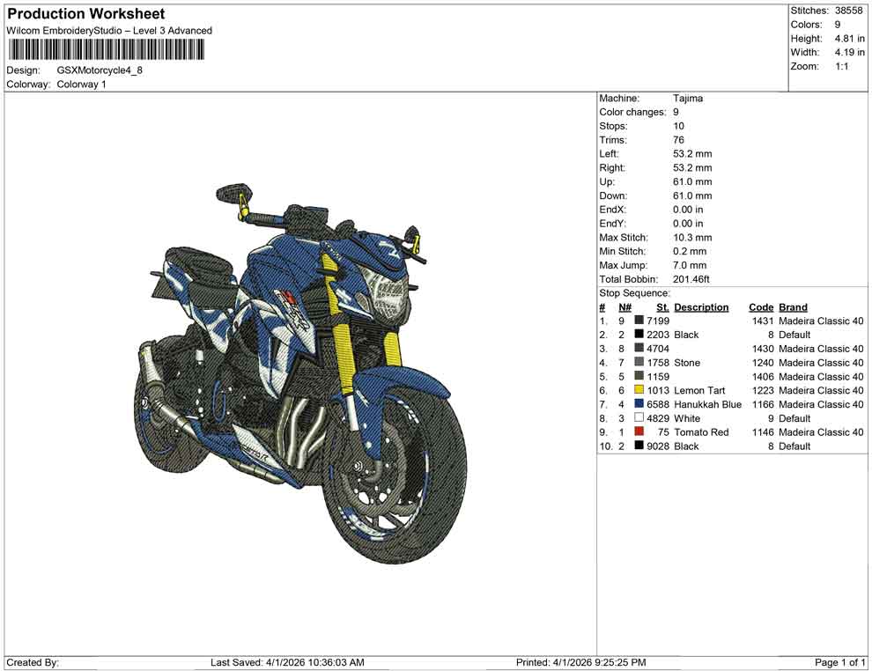Click the White swatch in row 8
Screen dimensions: 872x671
[639, 418]
